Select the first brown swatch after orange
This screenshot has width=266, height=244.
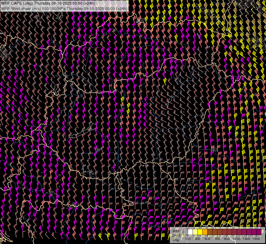[x=210, y=232]
